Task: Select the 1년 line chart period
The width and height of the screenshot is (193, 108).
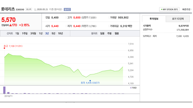Action: click(x=41, y=33)
